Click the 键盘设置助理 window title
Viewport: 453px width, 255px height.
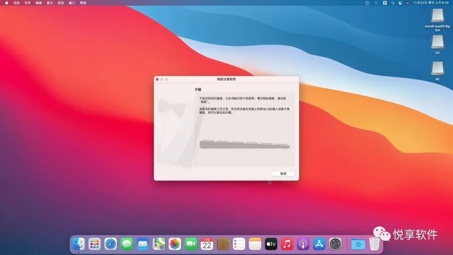(x=226, y=79)
